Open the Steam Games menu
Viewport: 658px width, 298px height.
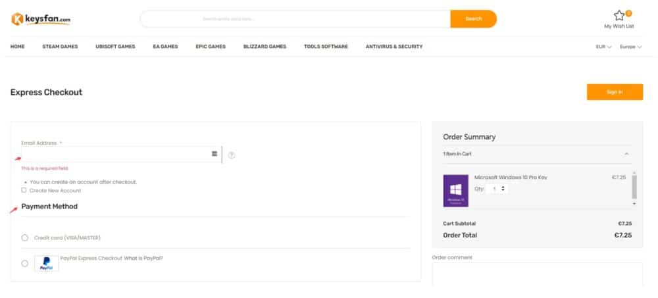(60, 47)
